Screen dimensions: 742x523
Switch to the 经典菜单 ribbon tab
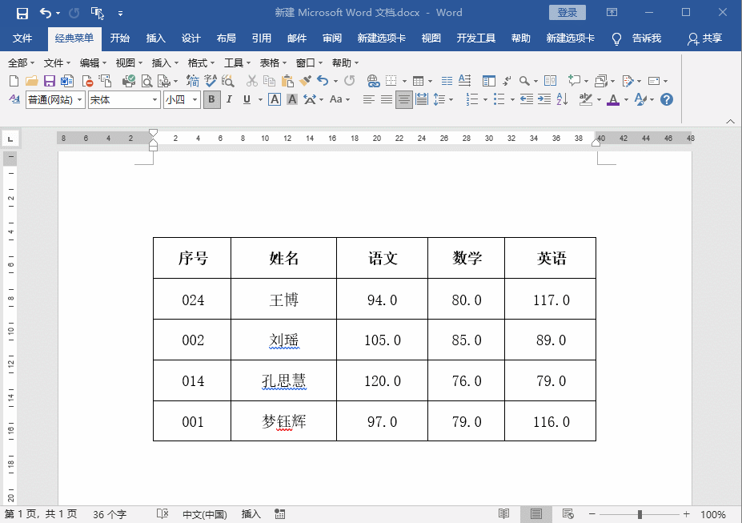pos(73,37)
